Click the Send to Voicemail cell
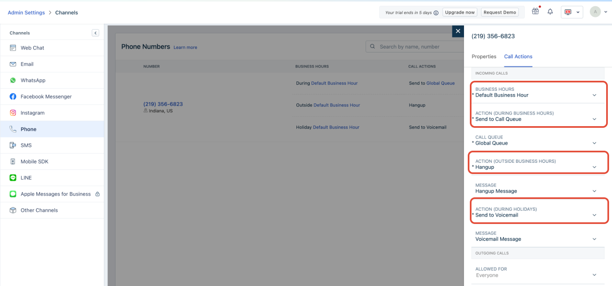 [428, 127]
